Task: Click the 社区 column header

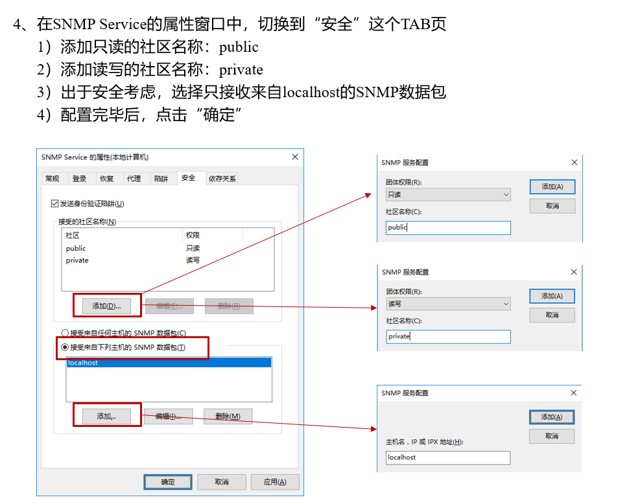Action: 122,235
